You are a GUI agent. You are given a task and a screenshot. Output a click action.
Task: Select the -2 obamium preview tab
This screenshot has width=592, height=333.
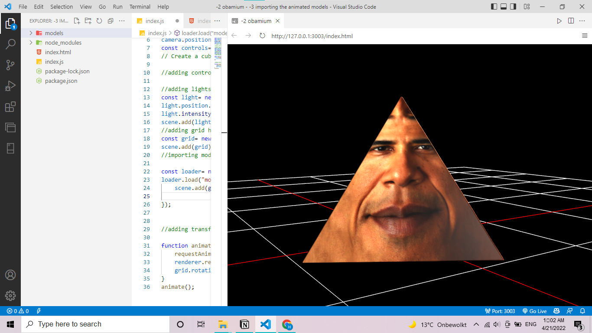(x=256, y=21)
